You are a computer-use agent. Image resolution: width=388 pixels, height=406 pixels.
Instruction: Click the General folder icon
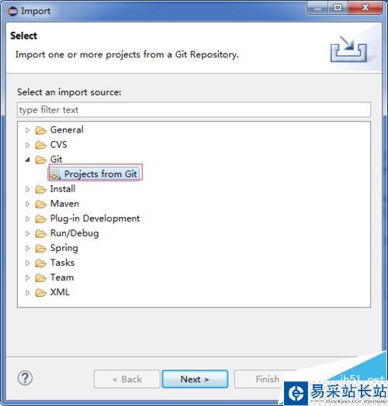(x=40, y=130)
